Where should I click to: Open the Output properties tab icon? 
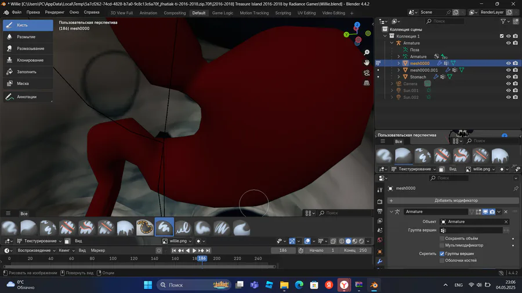[380, 211]
